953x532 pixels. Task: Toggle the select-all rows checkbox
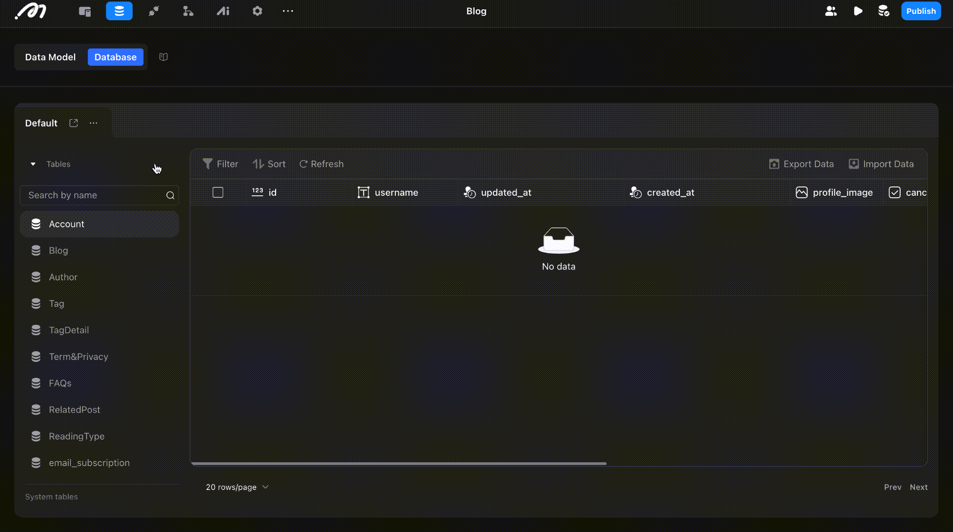[x=218, y=192]
